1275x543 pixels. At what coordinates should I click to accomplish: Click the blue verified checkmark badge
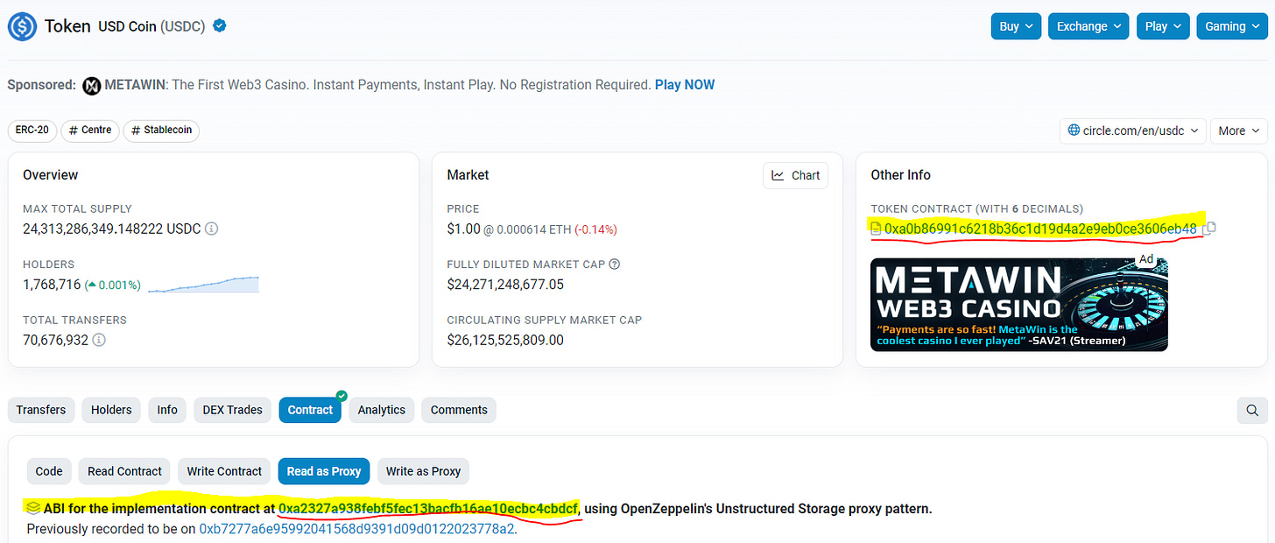pos(220,26)
